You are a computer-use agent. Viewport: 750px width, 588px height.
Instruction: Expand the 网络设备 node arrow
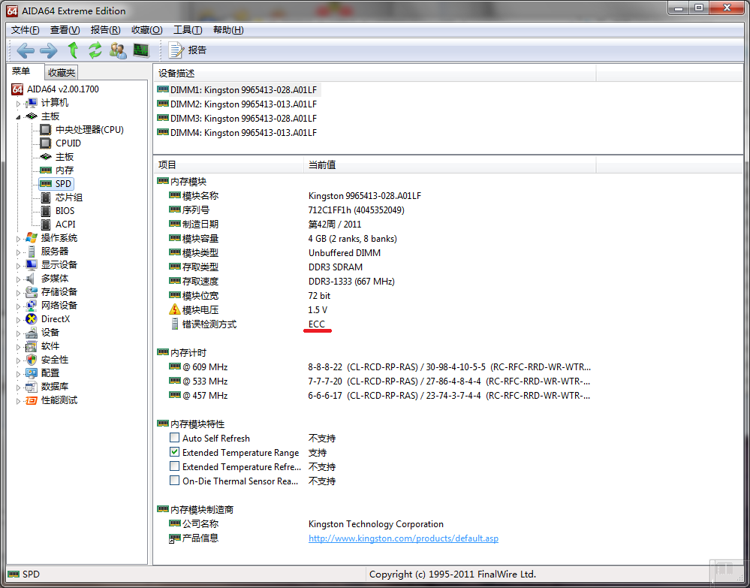[19, 306]
